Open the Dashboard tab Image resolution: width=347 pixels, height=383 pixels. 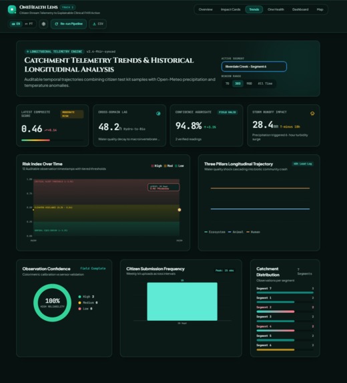pos(300,9)
